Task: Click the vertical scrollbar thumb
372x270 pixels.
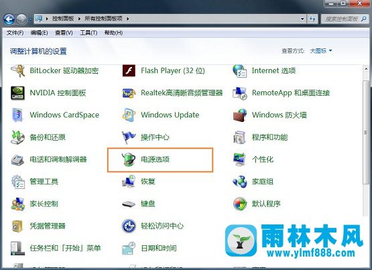Action: coord(366,132)
